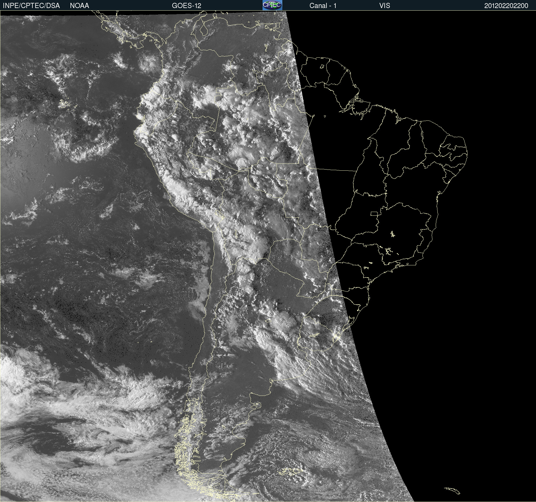
Task: Select the INPE/CPTEC/DSA header label
Action: (x=31, y=6)
